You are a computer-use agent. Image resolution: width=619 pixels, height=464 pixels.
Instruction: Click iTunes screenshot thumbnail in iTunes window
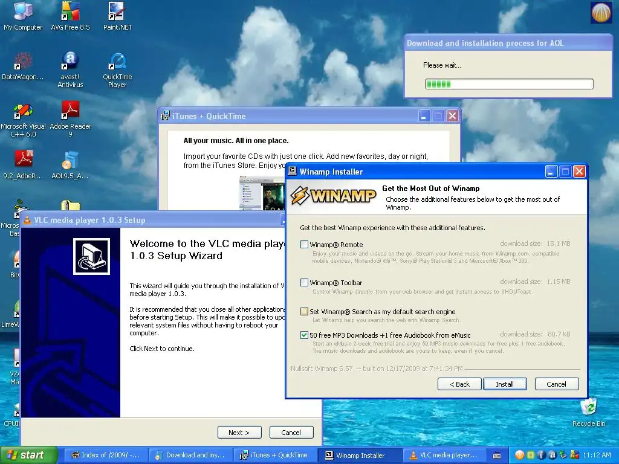pyautogui.click(x=262, y=193)
